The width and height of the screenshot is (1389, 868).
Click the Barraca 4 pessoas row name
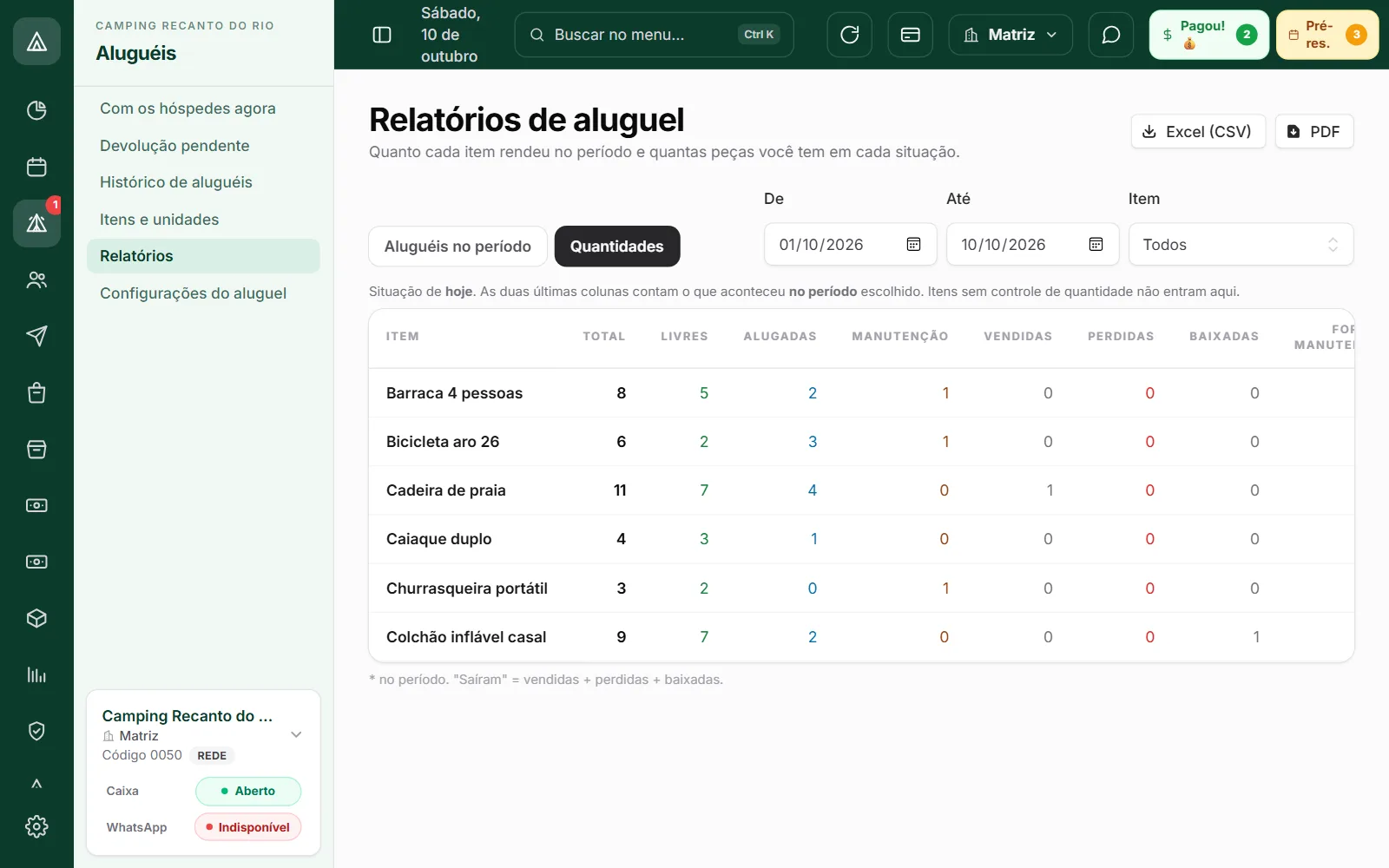click(x=454, y=393)
